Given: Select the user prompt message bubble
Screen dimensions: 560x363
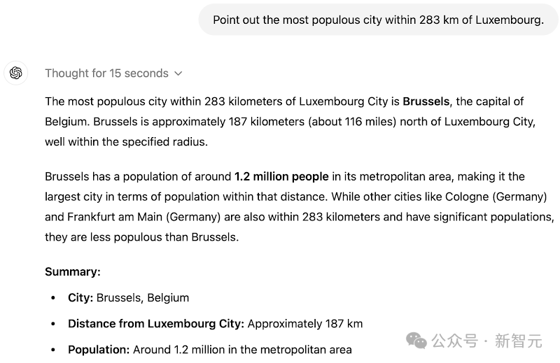Looking at the screenshot, I should (378, 20).
